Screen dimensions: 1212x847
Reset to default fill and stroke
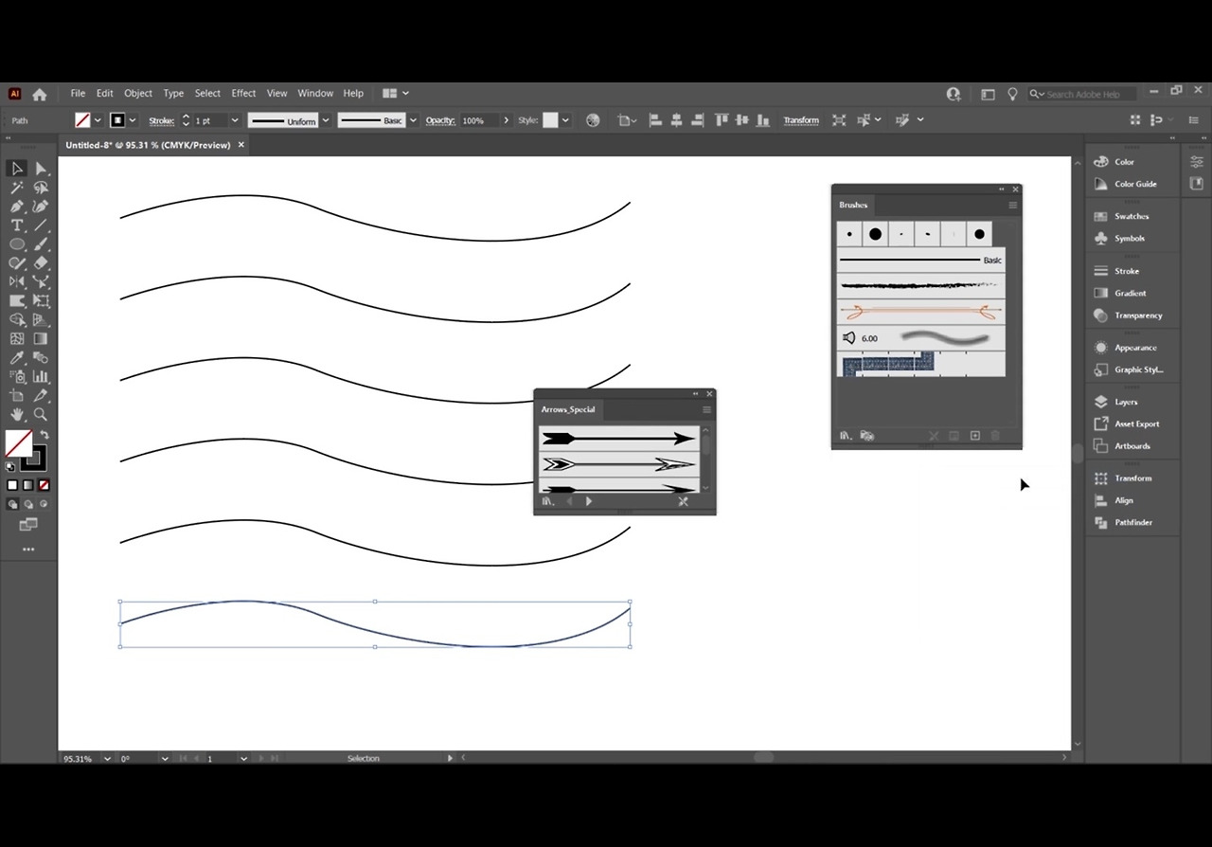[10, 467]
